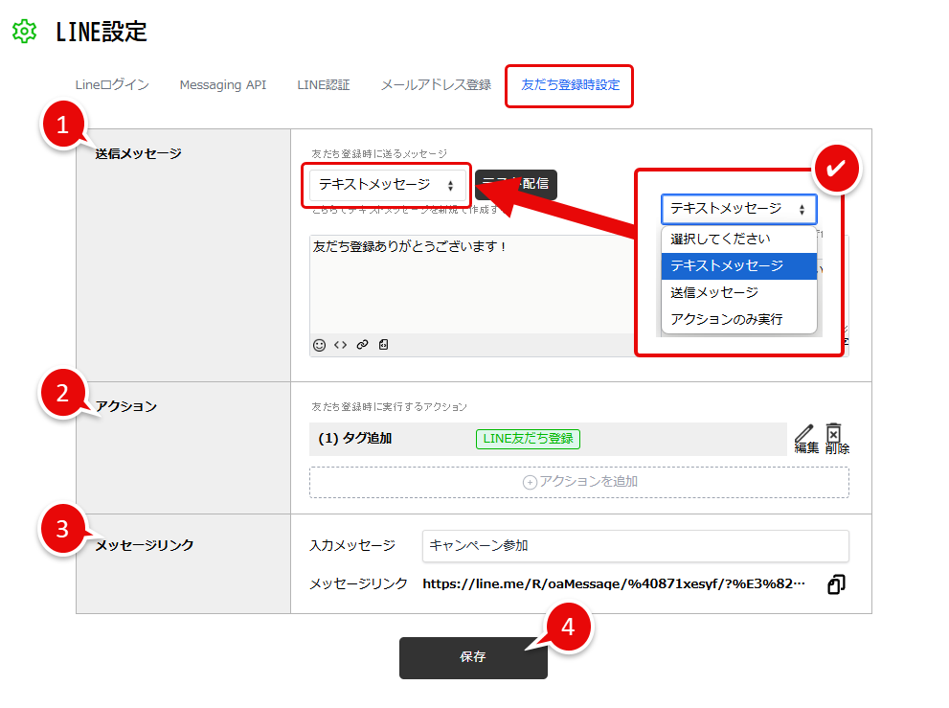This screenshot has width=949, height=708.
Task: Click the link insertion icon below the message
Action: point(362,344)
